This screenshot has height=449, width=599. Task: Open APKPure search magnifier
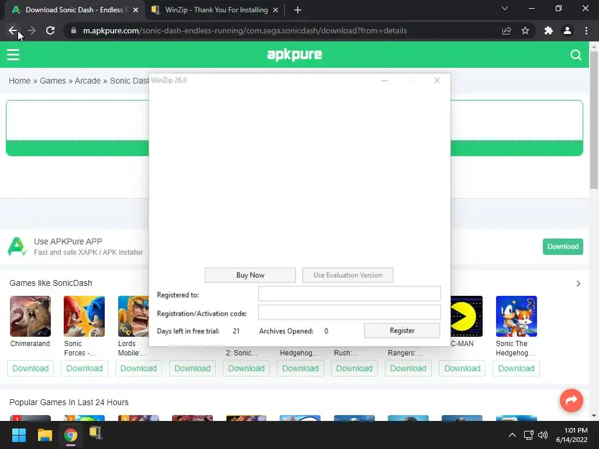click(x=576, y=55)
